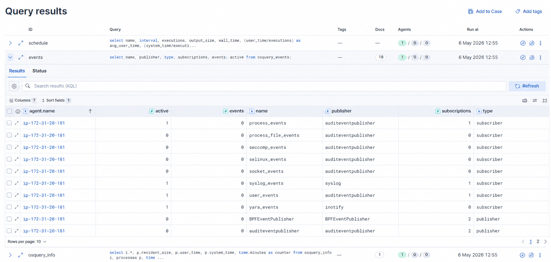Add a filter with plus icon
551x262 pixels.
click(x=14, y=86)
